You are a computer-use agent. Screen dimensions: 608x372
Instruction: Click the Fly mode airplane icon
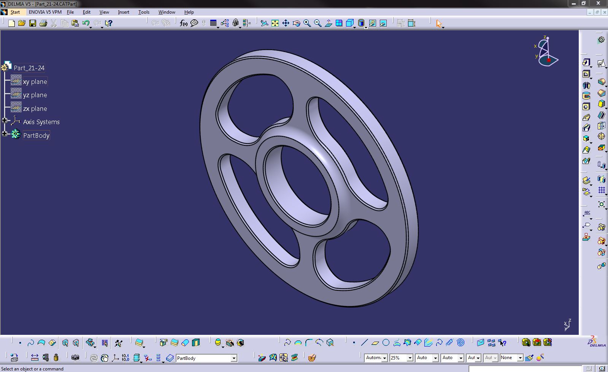click(264, 23)
